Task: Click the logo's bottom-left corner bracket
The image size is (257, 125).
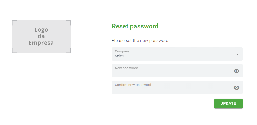Action: 13,52
